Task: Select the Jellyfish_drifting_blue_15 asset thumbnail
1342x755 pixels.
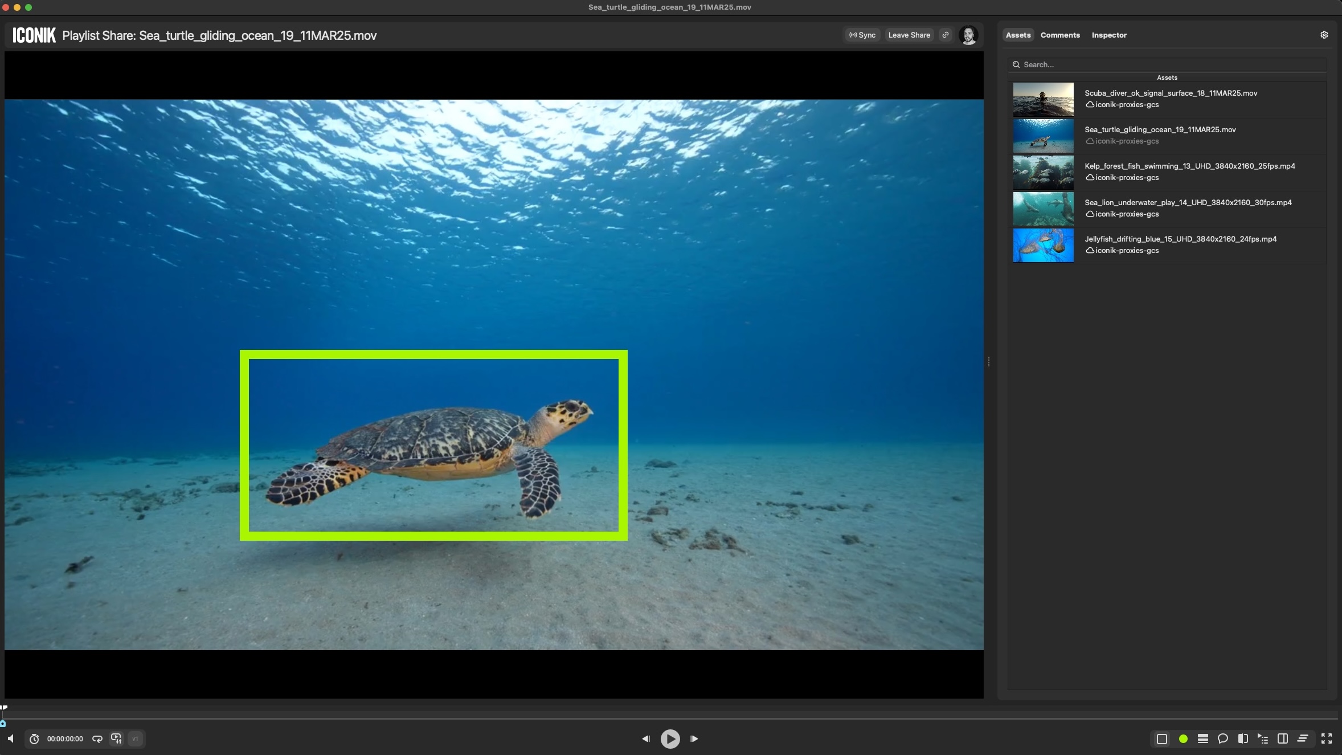Action: 1043,245
